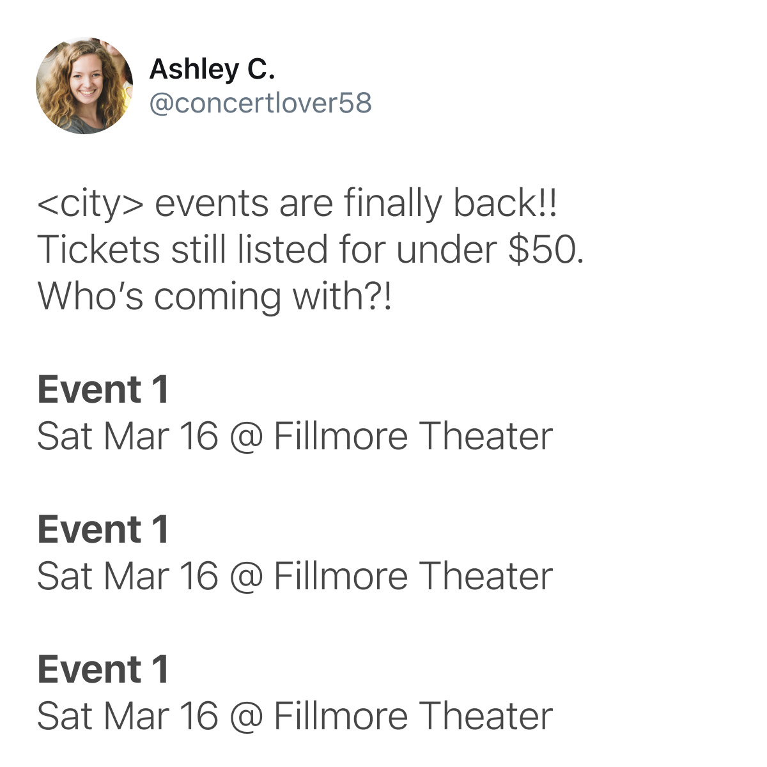Viewport: 767px width, 767px height.
Task: Click the @ symbol in first event line
Action: [245, 438]
